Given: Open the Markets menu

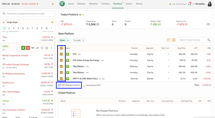Looking at the screenshot, I should (x=81, y=4).
